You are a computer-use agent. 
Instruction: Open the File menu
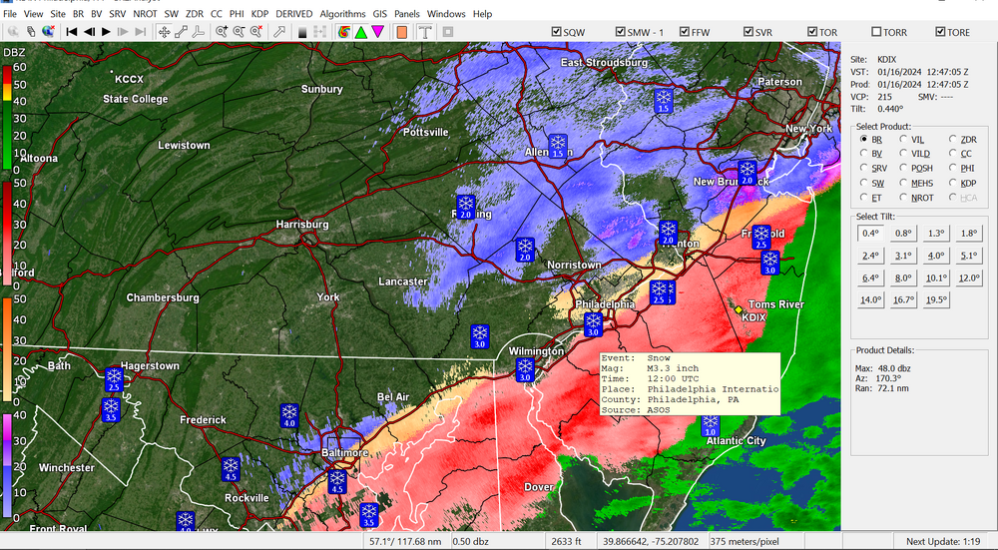[x=10, y=13]
